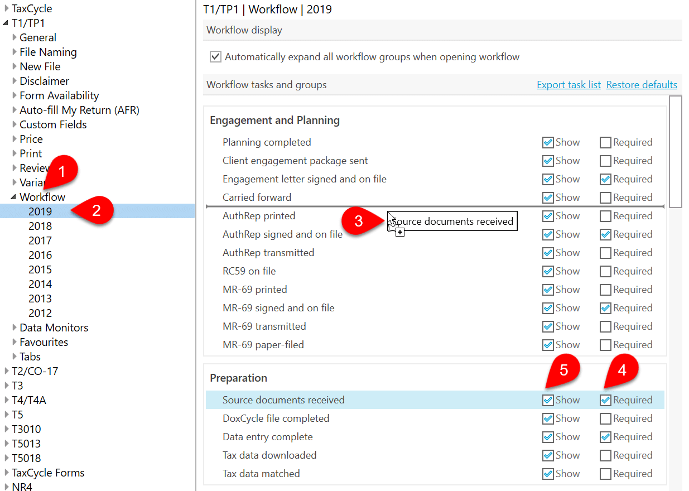Expand the General node arrow
Screen dimensions: 689x491
point(15,38)
